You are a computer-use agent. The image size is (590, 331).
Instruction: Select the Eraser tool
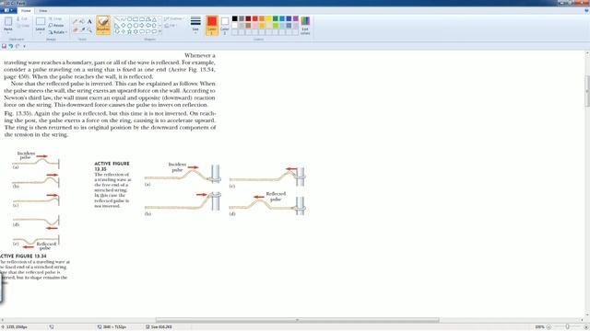click(76, 29)
